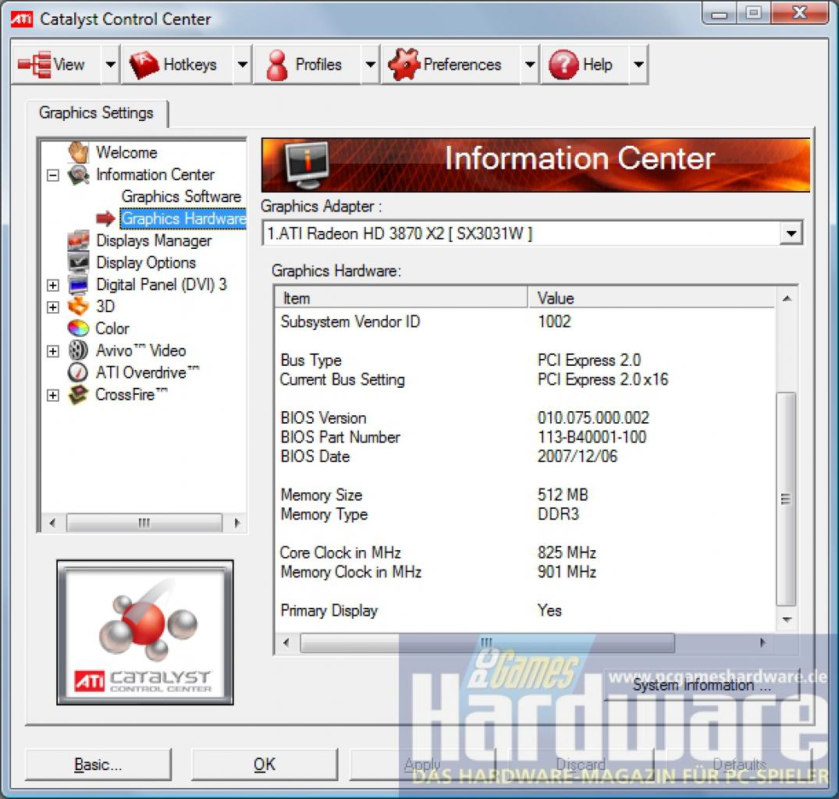Click the value PCI Express 2.0 x16
Viewport: 839px width, 799px height.
pyautogui.click(x=603, y=379)
